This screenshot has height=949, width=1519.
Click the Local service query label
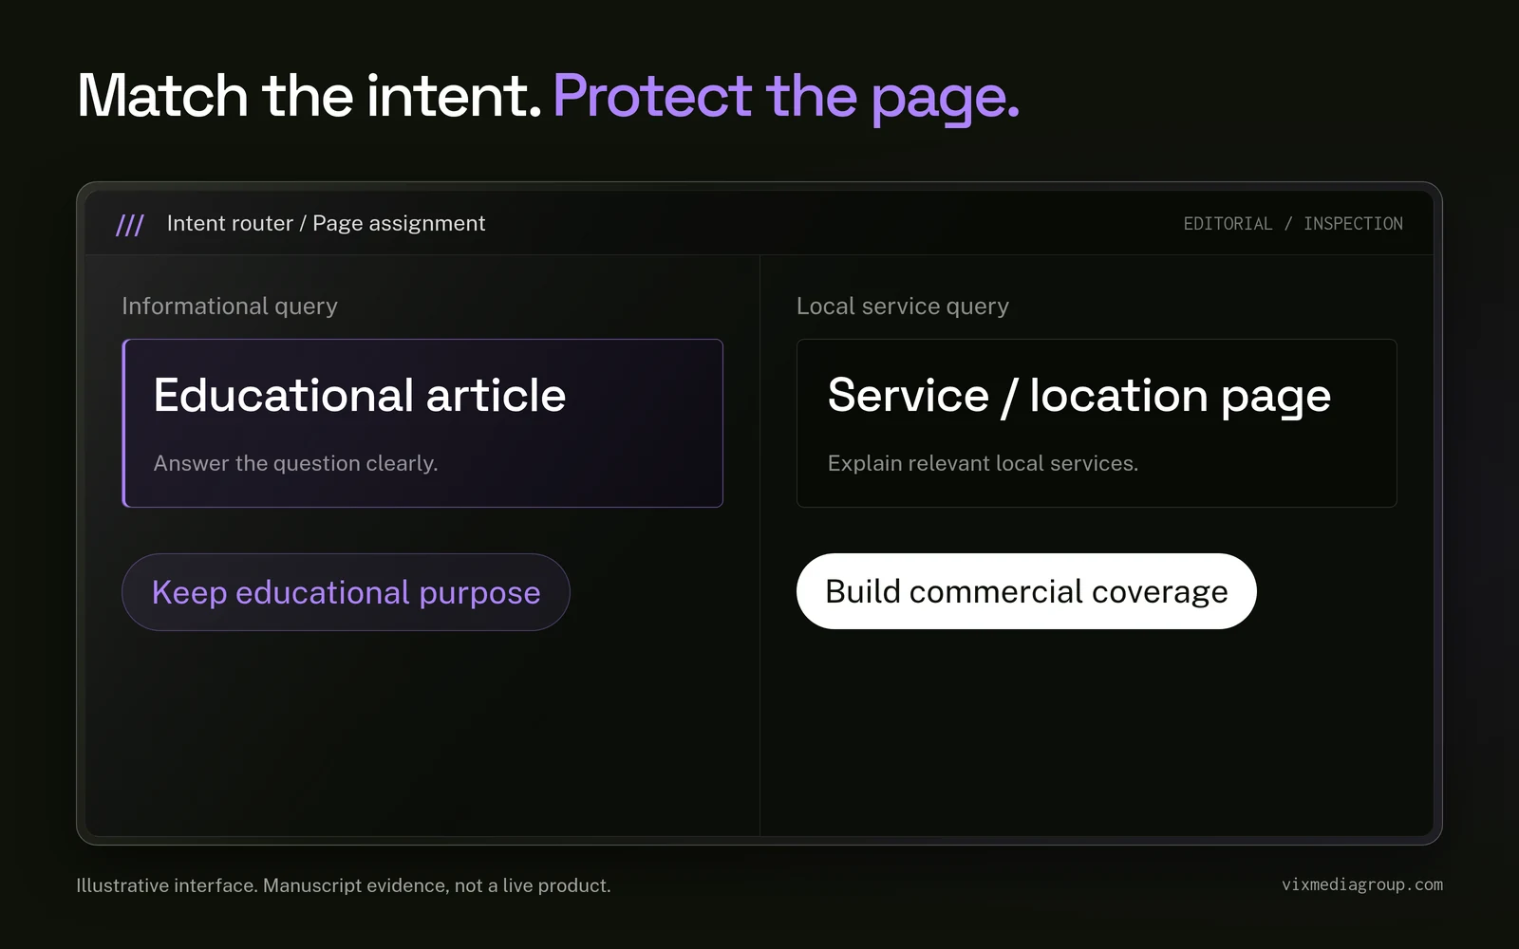click(x=903, y=307)
